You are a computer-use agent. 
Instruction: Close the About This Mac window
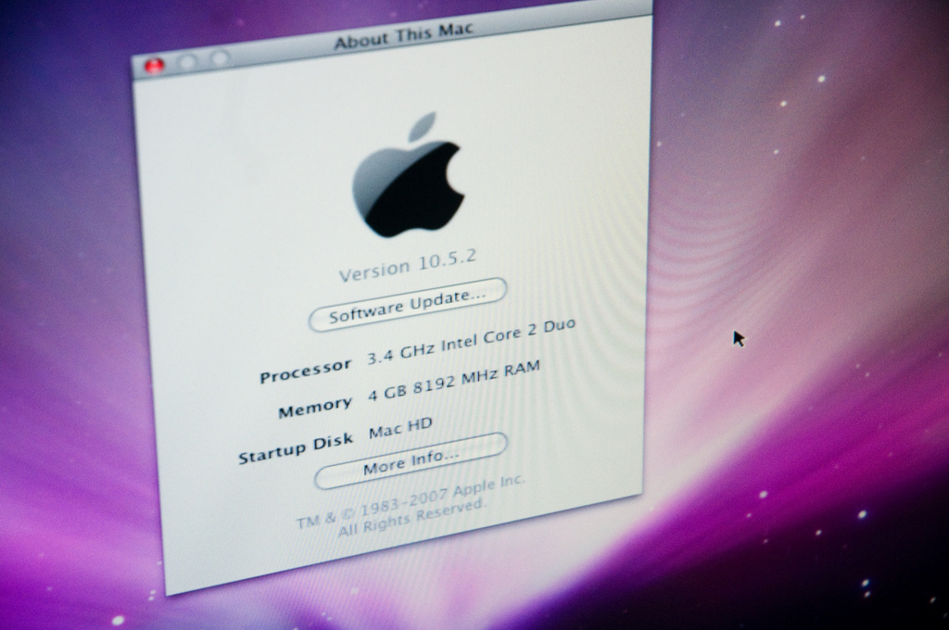(155, 65)
